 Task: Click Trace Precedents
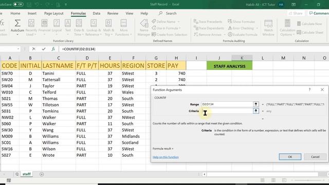[208, 22]
